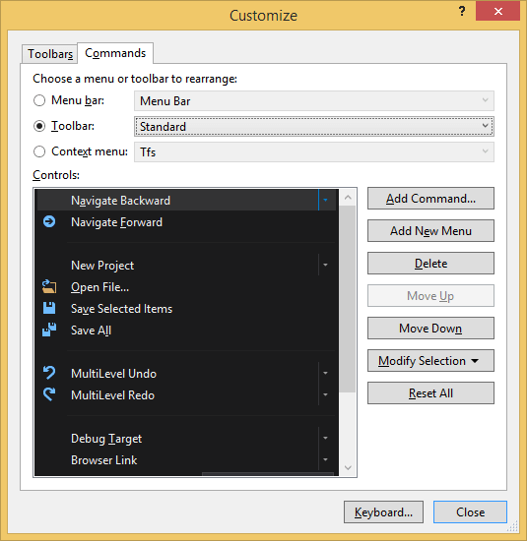
Task: Select the Debug Target list item
Action: (186, 438)
